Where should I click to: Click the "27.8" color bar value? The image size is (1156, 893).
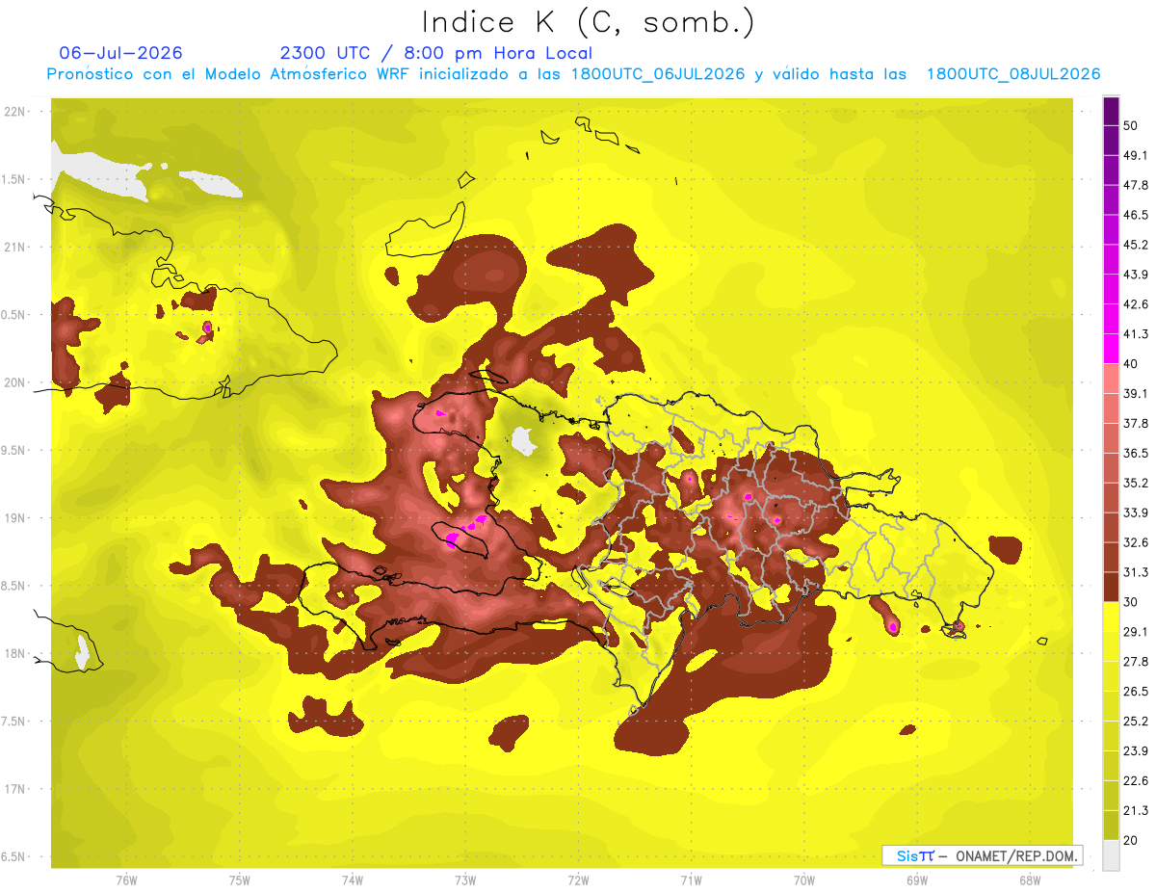pos(1135,661)
